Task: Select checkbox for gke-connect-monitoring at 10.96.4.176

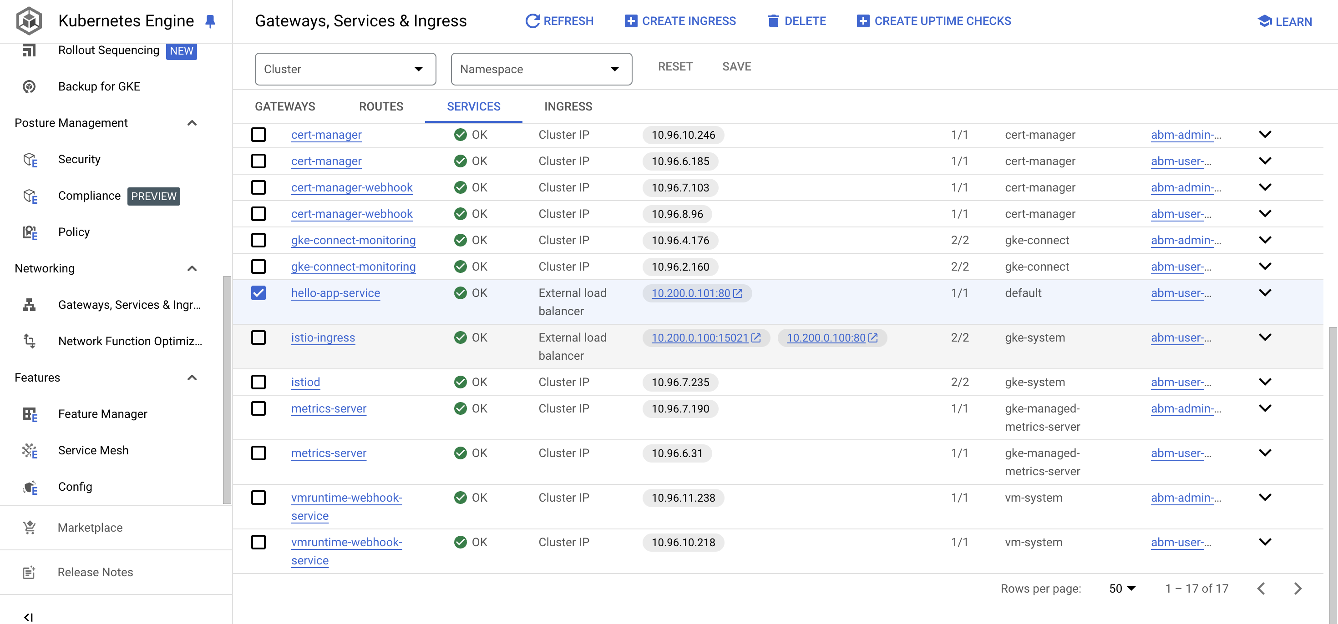Action: 258,240
